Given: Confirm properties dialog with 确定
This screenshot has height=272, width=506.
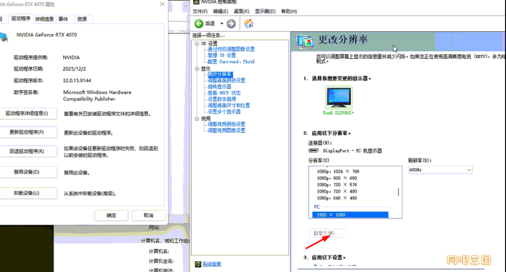Looking at the screenshot, I should point(111,215).
